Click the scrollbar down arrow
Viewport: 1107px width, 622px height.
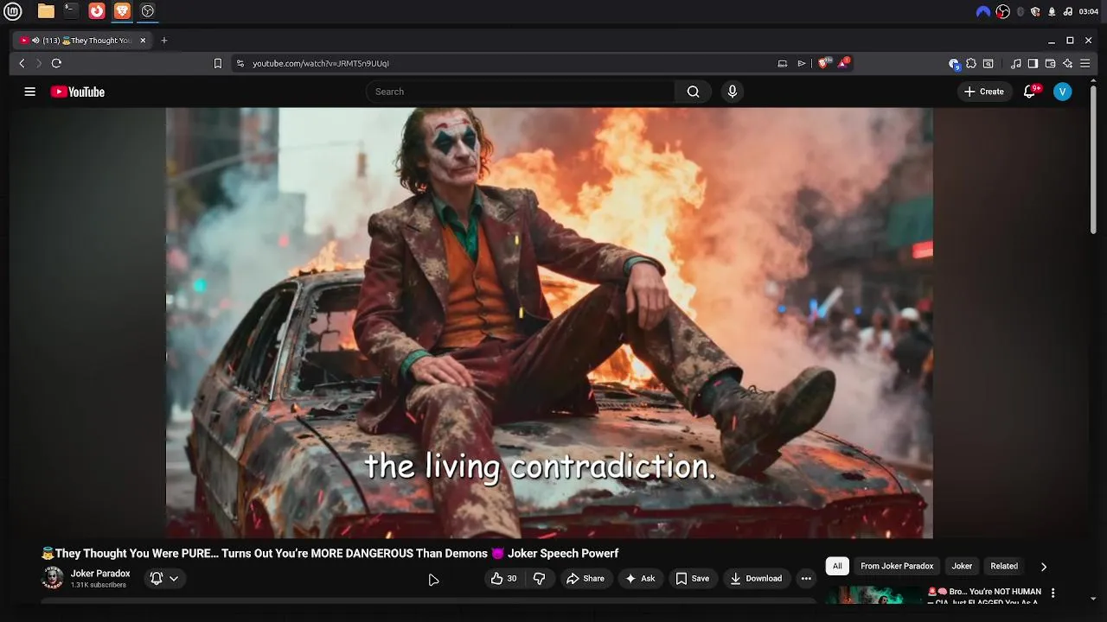click(1094, 598)
